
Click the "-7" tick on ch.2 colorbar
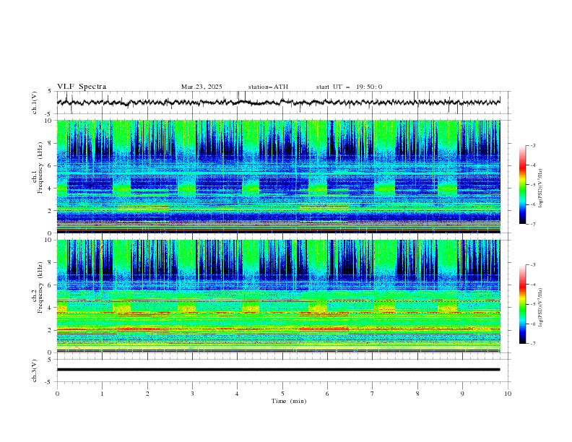(533, 344)
